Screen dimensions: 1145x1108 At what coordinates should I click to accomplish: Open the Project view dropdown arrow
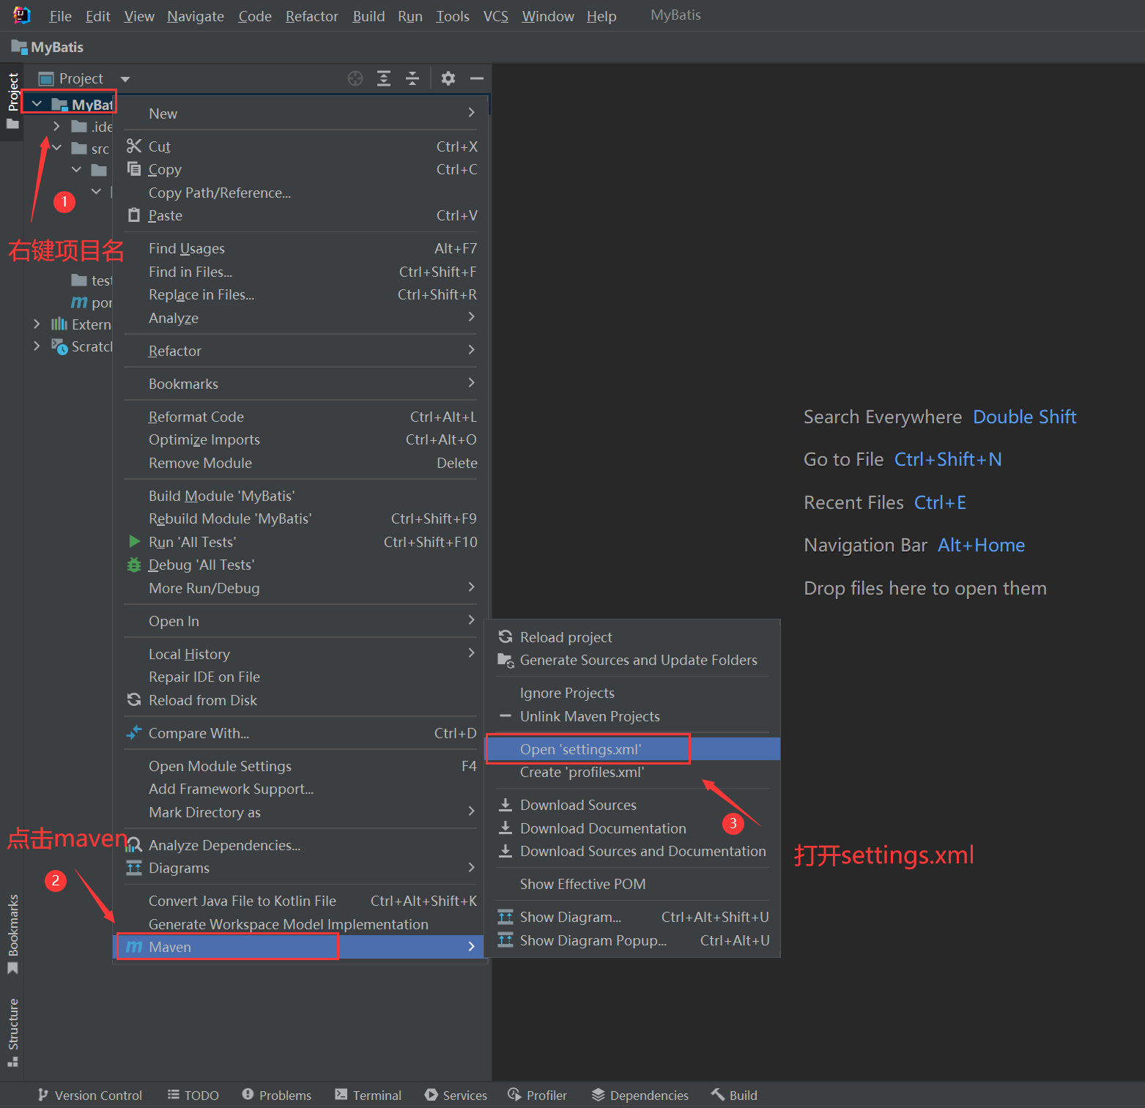pyautogui.click(x=125, y=79)
